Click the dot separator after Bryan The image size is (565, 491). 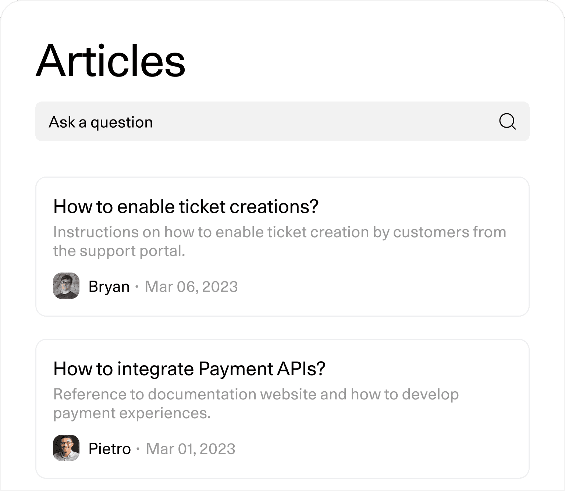click(137, 287)
